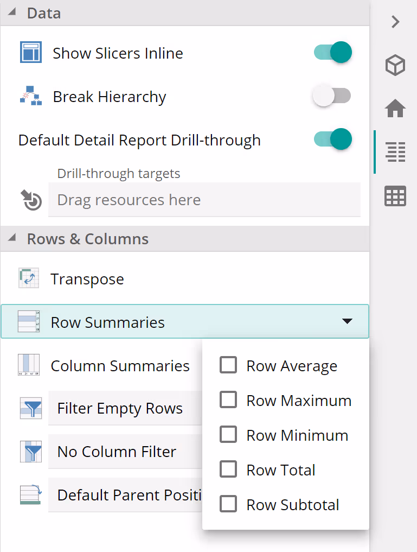The width and height of the screenshot is (417, 552).
Task: Turn off Default Detail Report Drill-through
Action: pyautogui.click(x=332, y=139)
